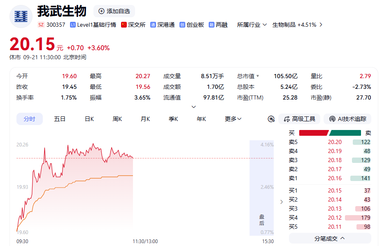Select the 买2 price 20.14 row
The height and width of the screenshot is (246, 382).
point(330,200)
